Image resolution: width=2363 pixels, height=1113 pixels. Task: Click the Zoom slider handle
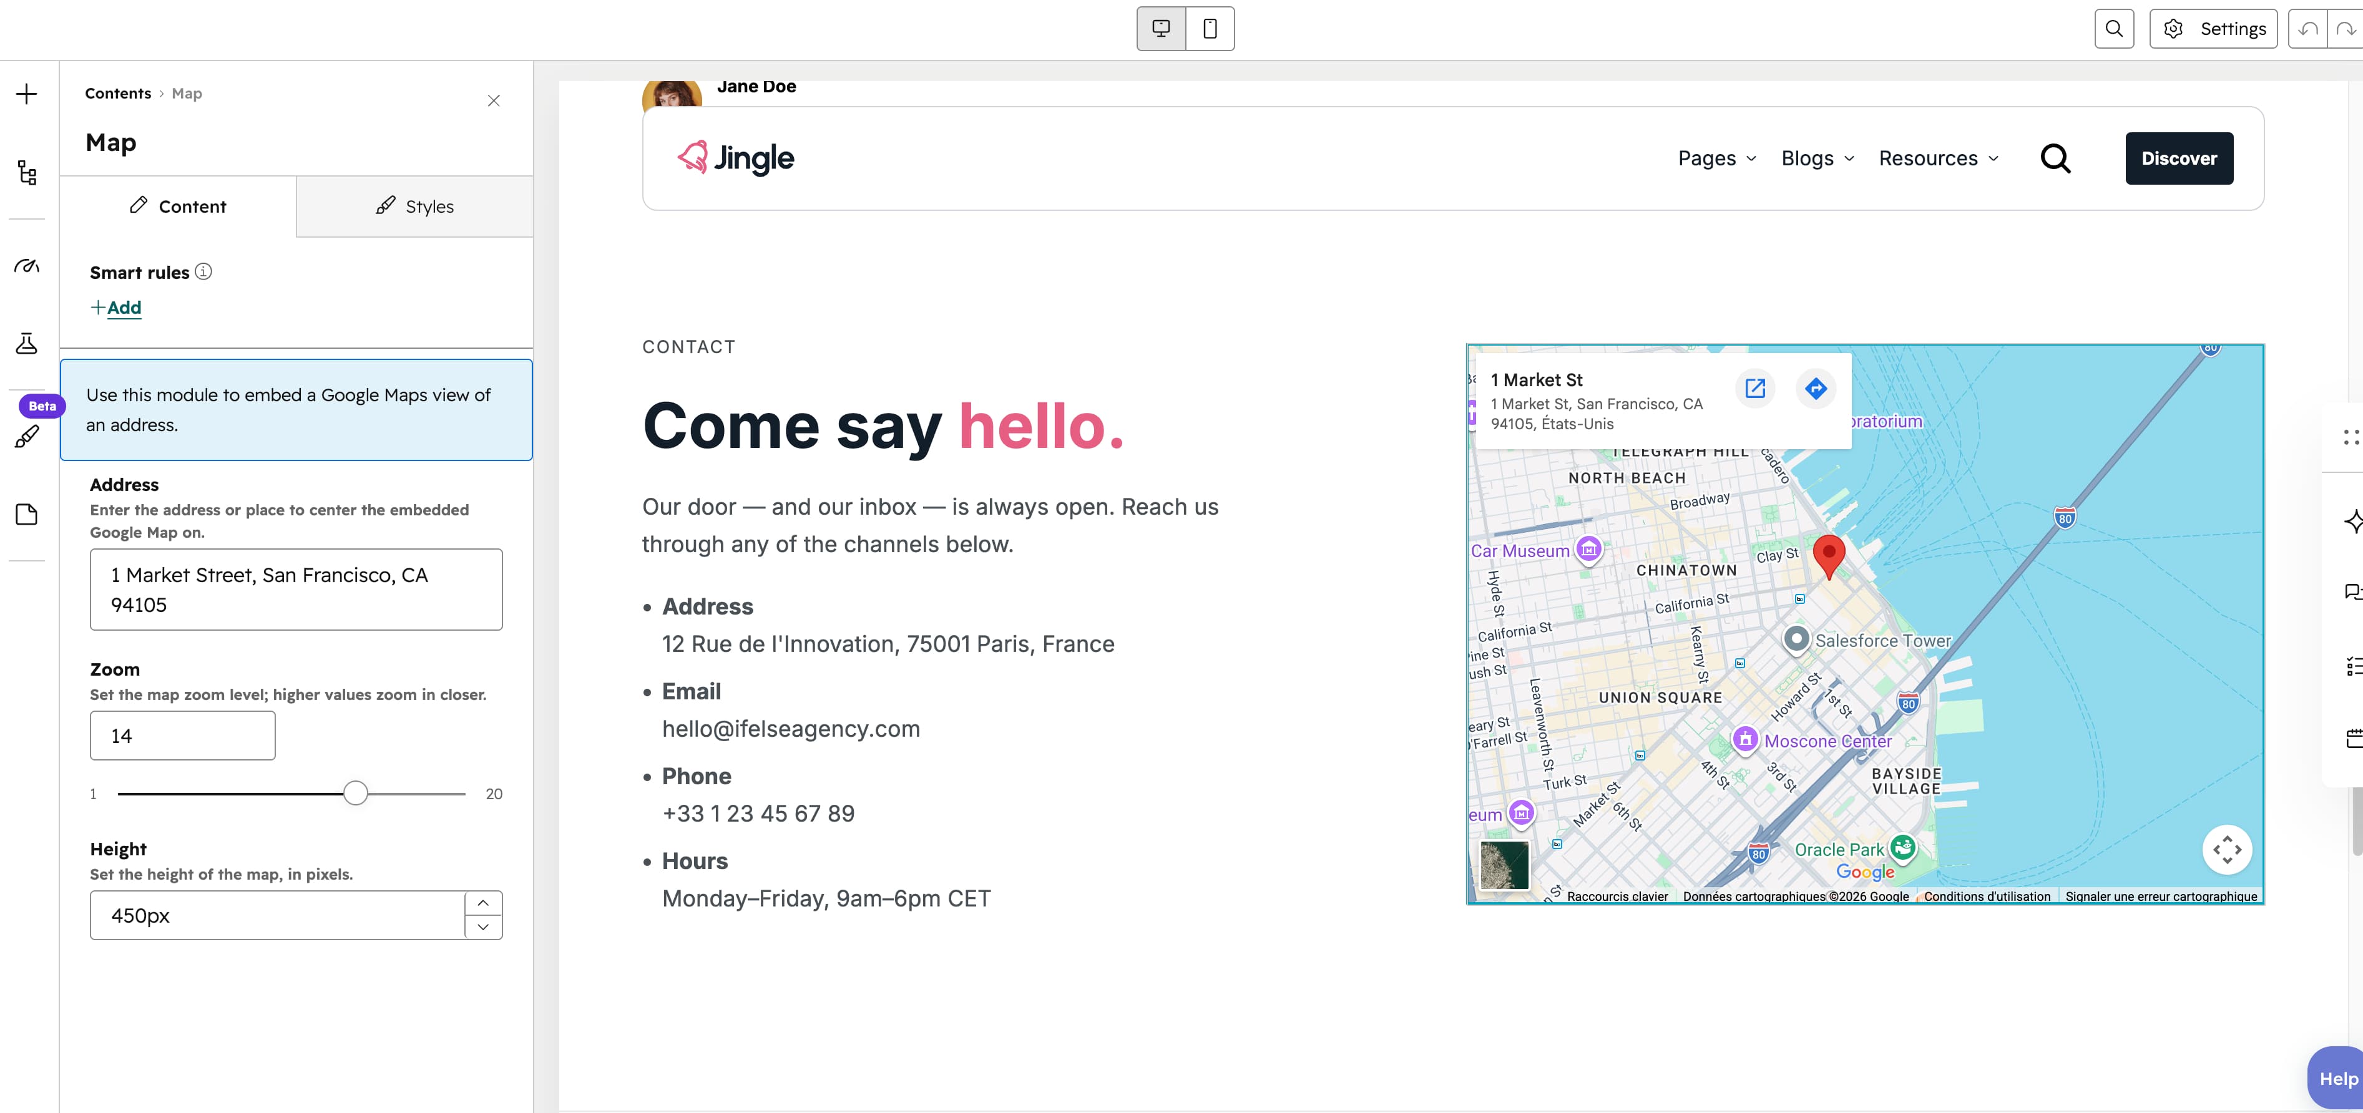coord(356,793)
